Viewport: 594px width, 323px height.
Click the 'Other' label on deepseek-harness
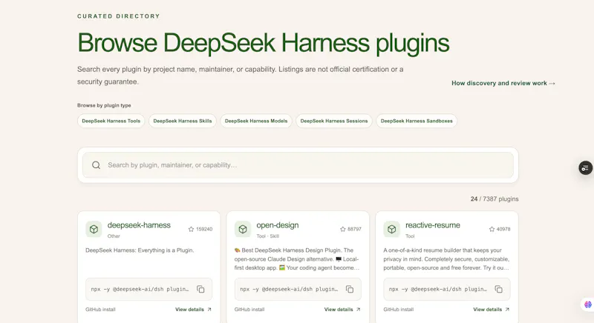[114, 236]
